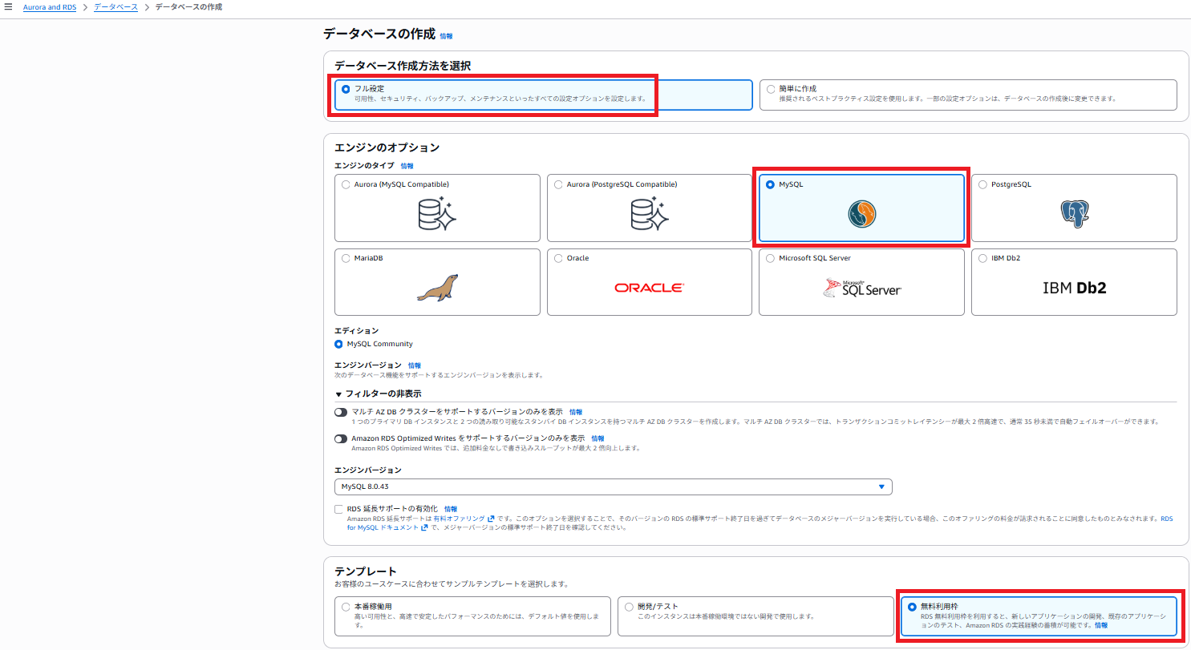Select the 本番稼働用 template radio button

[346, 607]
